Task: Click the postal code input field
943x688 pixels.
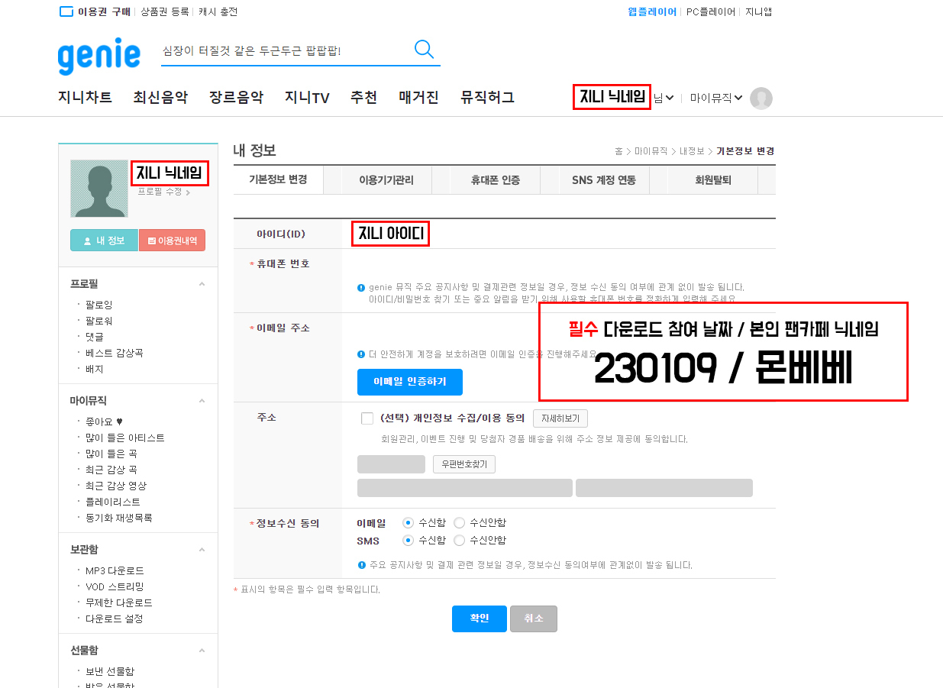Action: tap(391, 464)
